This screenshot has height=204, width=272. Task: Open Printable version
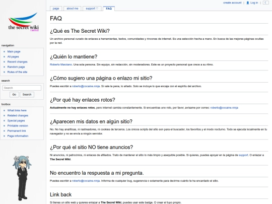tap(18, 126)
